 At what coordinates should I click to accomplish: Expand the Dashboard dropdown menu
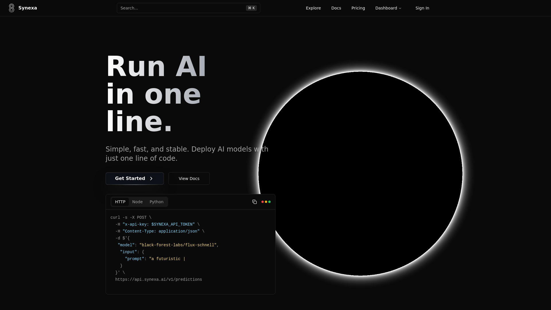pos(389,8)
